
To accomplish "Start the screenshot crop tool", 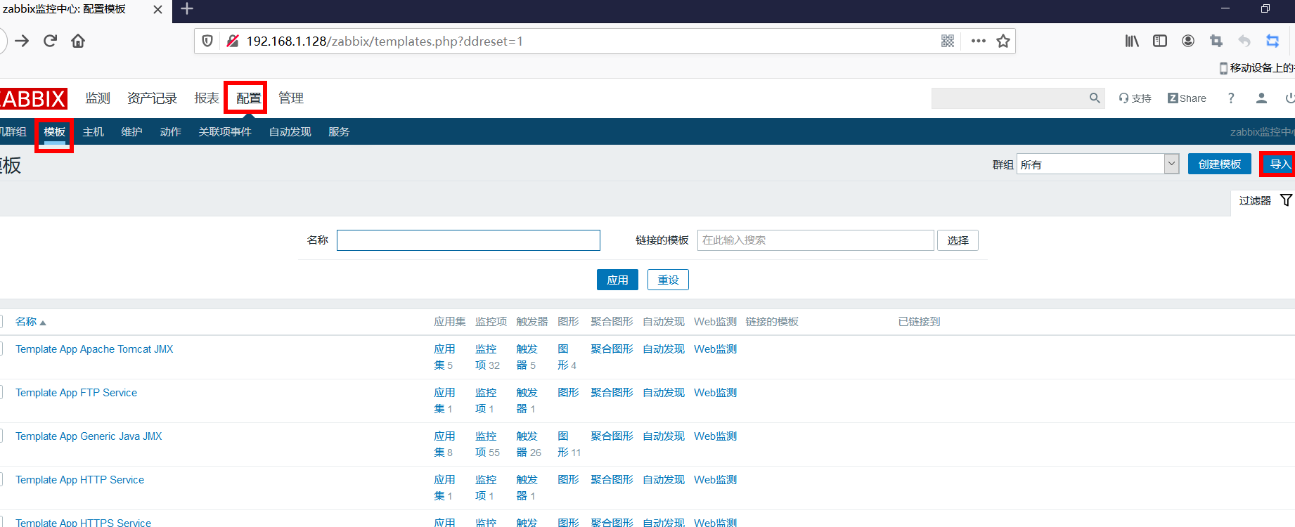I will [1216, 41].
